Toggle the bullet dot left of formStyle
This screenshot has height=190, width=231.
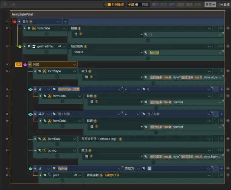(x=35, y=71)
